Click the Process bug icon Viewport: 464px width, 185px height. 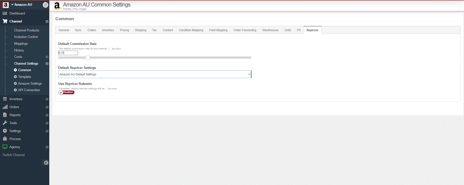(x=5, y=139)
